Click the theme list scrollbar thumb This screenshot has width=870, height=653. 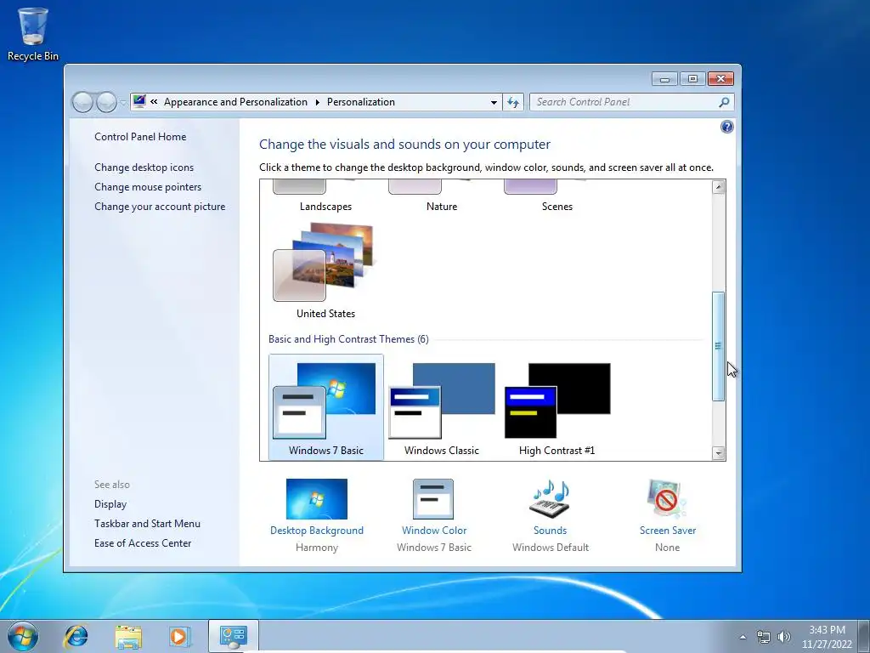(x=718, y=346)
